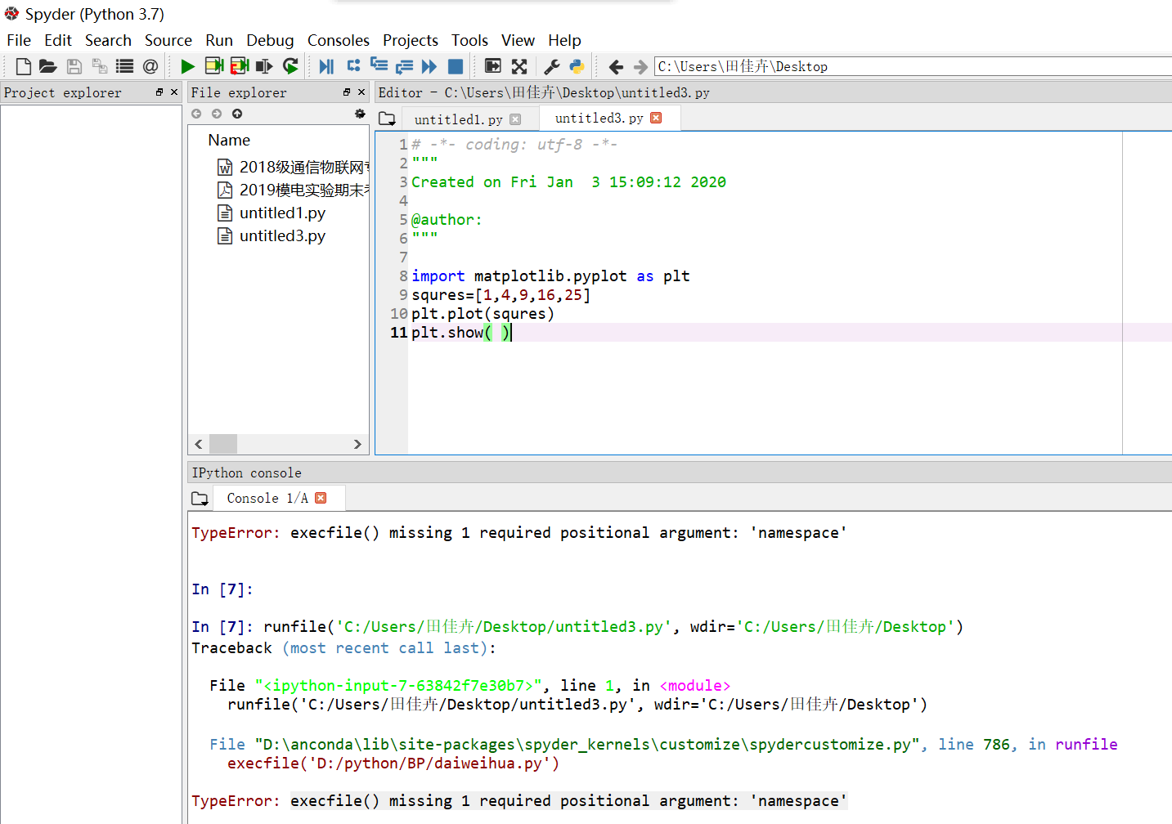Image resolution: width=1172 pixels, height=824 pixels.
Task: File explorer scroll right arrow
Action: click(357, 444)
